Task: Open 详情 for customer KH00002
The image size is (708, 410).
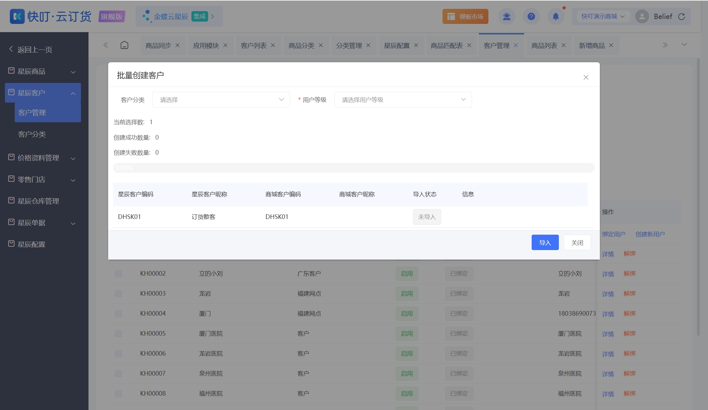Action: point(608,274)
